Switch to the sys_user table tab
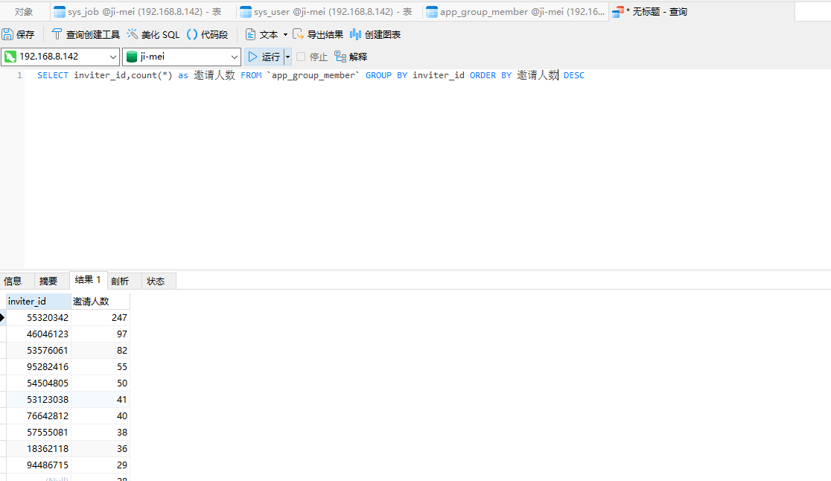Viewport: 831px width, 481px height. pyautogui.click(x=328, y=12)
